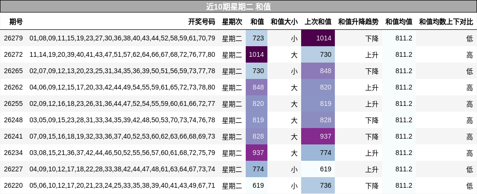This screenshot has width=477, height=194.
Task: Click the 上次和值 cell 736 in row 26220
Action: coord(318,185)
